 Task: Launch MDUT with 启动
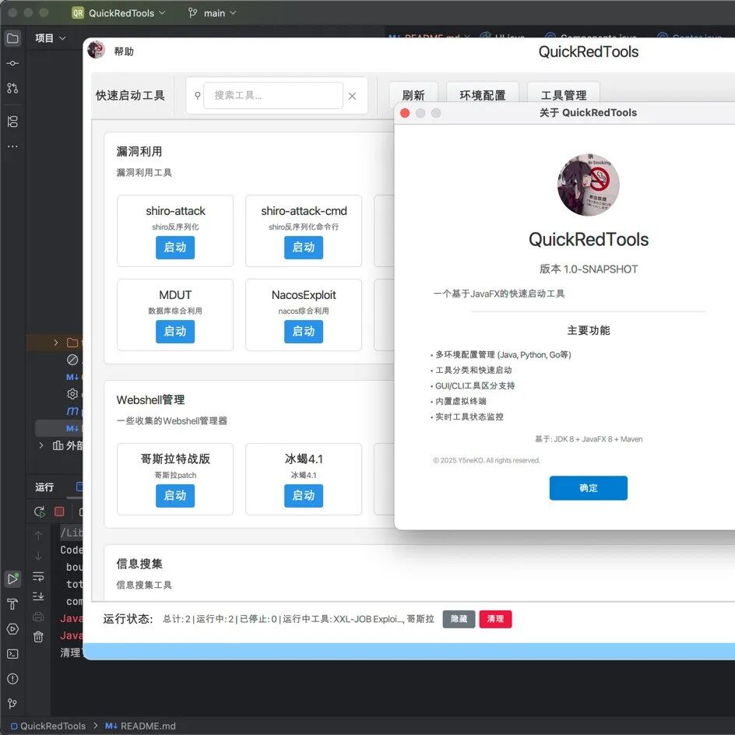coord(175,332)
